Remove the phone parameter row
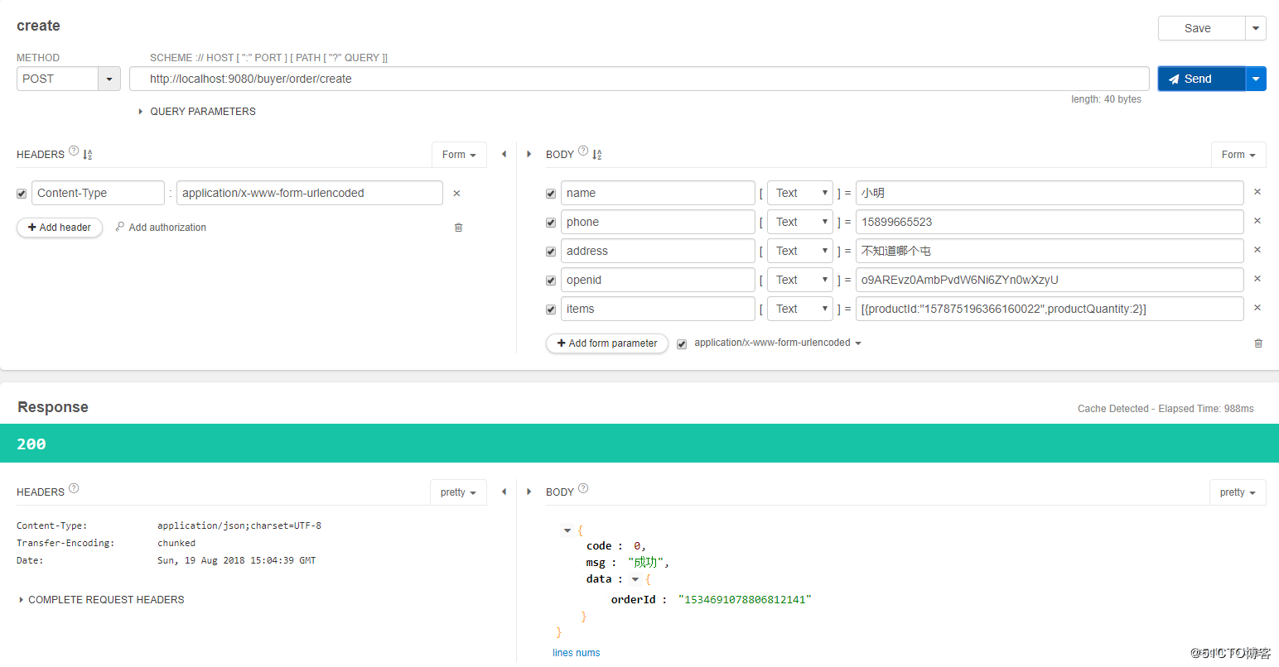 pyautogui.click(x=1257, y=221)
